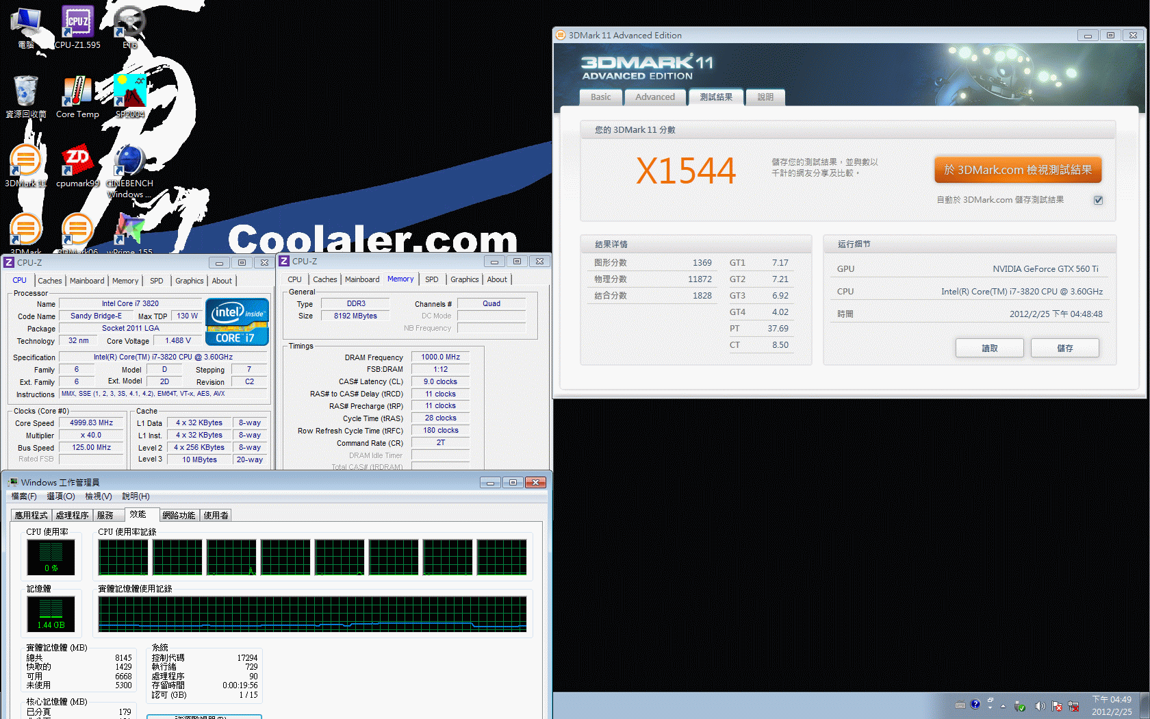The image size is (1150, 719).
Task: Click the left CPU-Z window title icon
Action: [9, 262]
